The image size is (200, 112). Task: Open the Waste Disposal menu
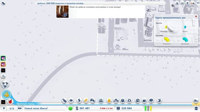point(109,100)
